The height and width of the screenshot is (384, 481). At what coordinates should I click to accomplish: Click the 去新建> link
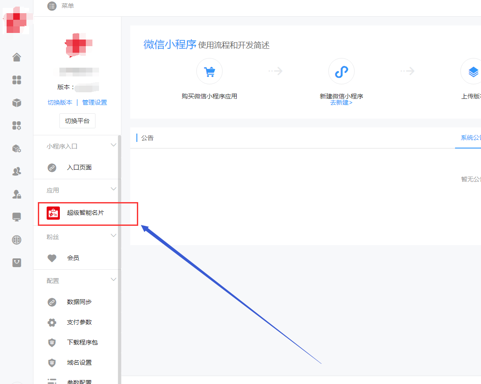[341, 103]
